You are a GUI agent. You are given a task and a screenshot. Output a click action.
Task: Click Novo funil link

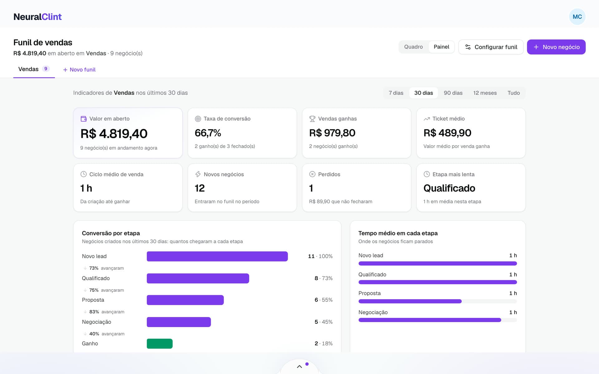coord(79,70)
